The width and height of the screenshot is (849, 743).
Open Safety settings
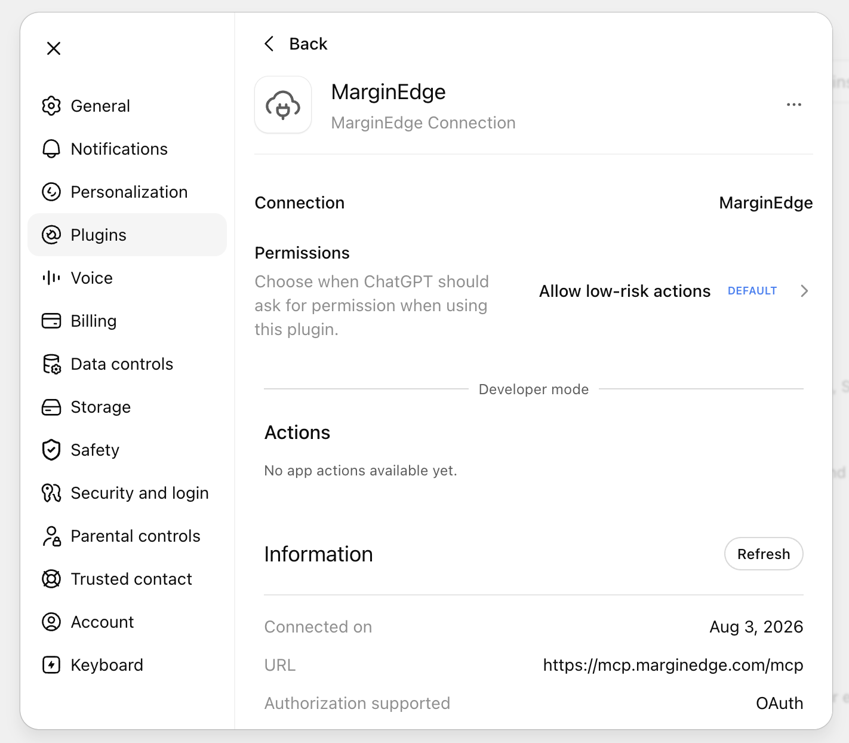[x=127, y=450]
